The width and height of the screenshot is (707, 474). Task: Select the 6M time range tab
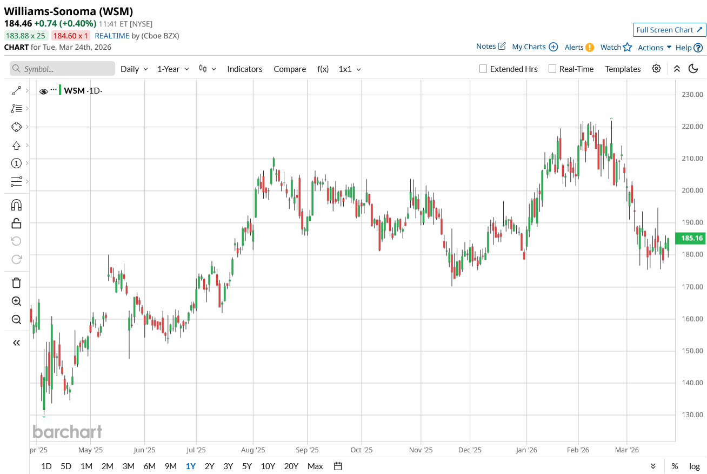pyautogui.click(x=150, y=466)
